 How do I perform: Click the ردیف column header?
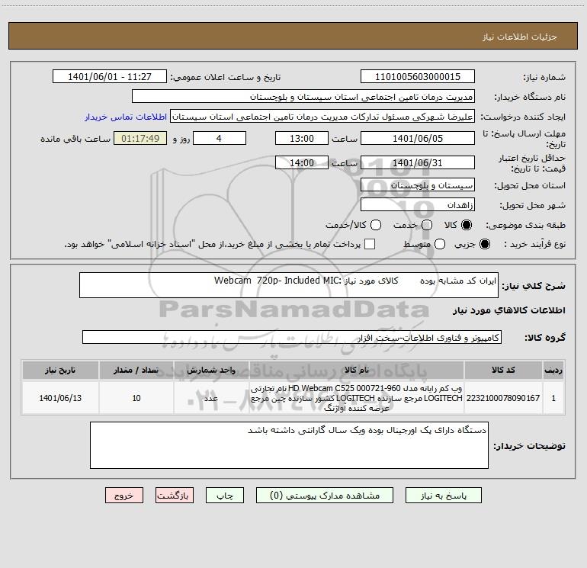(553, 371)
